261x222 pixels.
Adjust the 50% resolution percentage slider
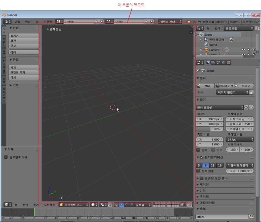pos(210,129)
